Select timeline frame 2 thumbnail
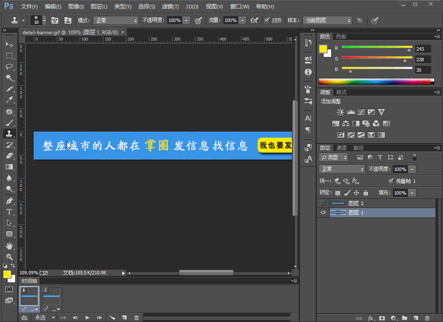Image resolution: width=443 pixels, height=322 pixels. click(51, 296)
